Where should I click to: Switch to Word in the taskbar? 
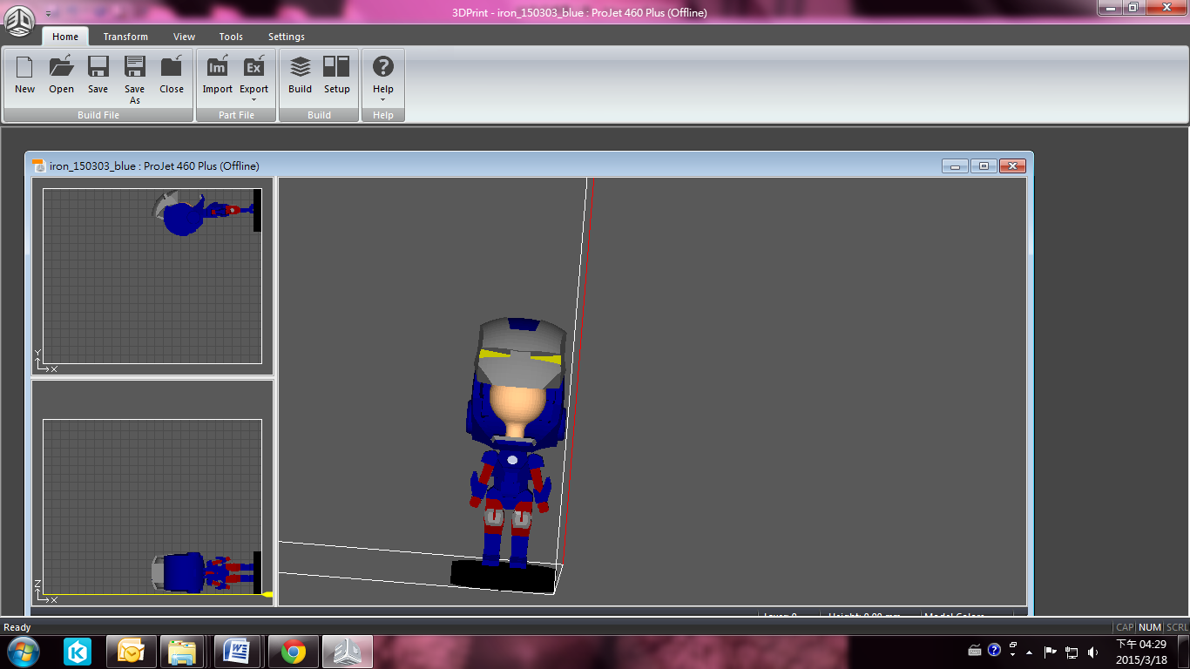[239, 652]
